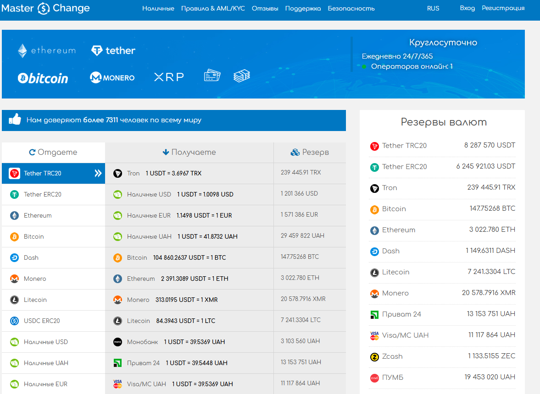Click the Visa/MC UAH icon in receive list
Viewport: 540px width, 394px height.
[x=118, y=384]
